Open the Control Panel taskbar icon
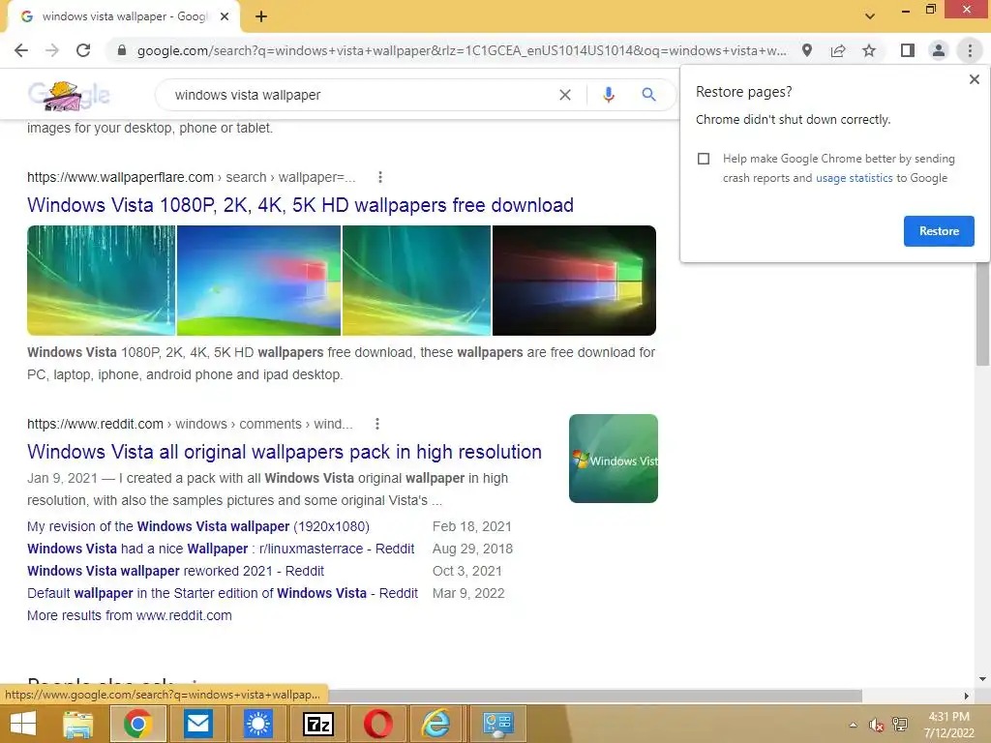The height and width of the screenshot is (743, 991). (497, 724)
